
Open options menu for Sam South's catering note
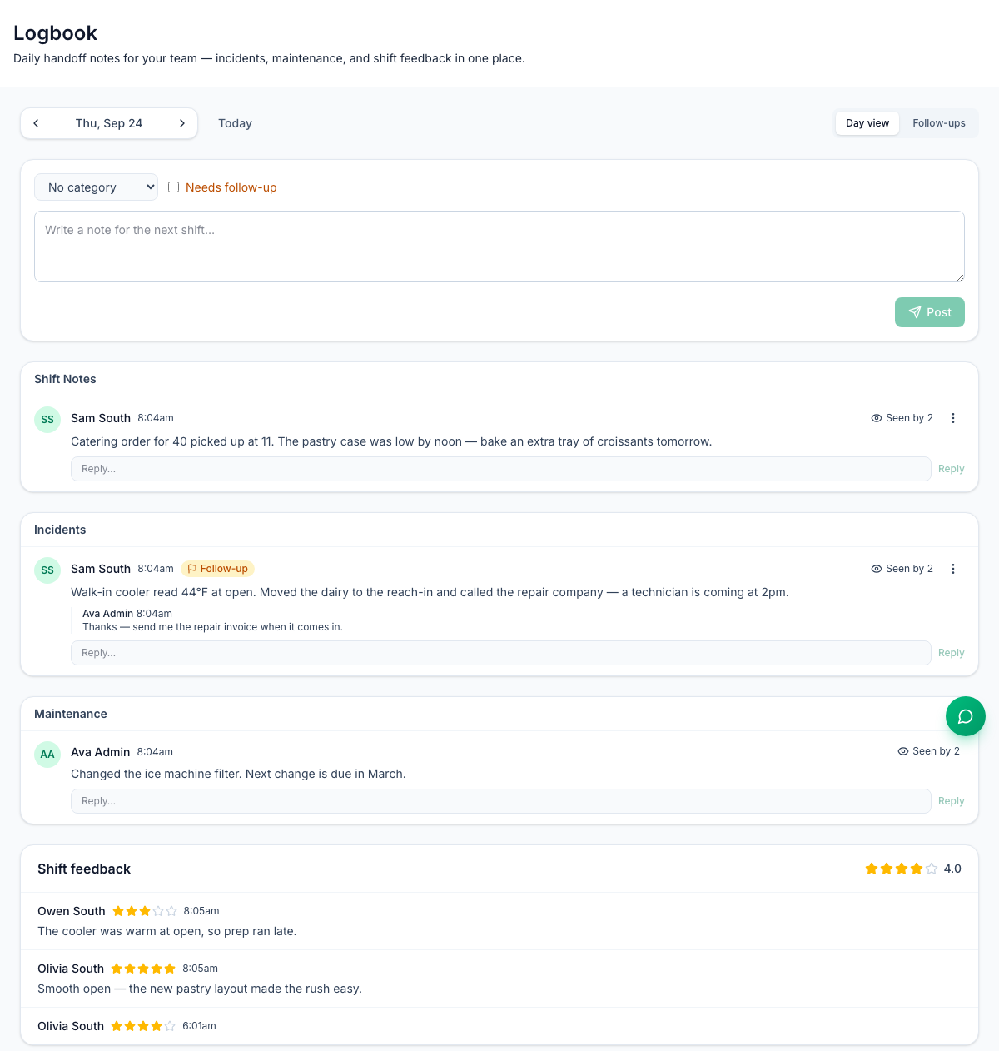pyautogui.click(x=953, y=418)
